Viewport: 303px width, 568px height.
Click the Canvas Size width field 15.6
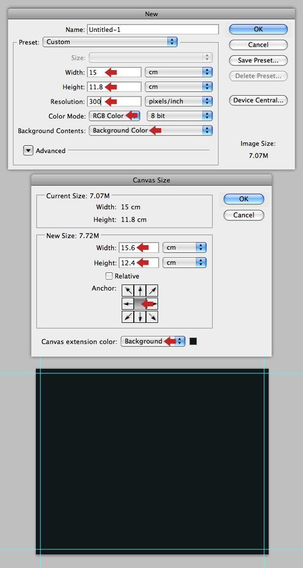click(x=139, y=248)
